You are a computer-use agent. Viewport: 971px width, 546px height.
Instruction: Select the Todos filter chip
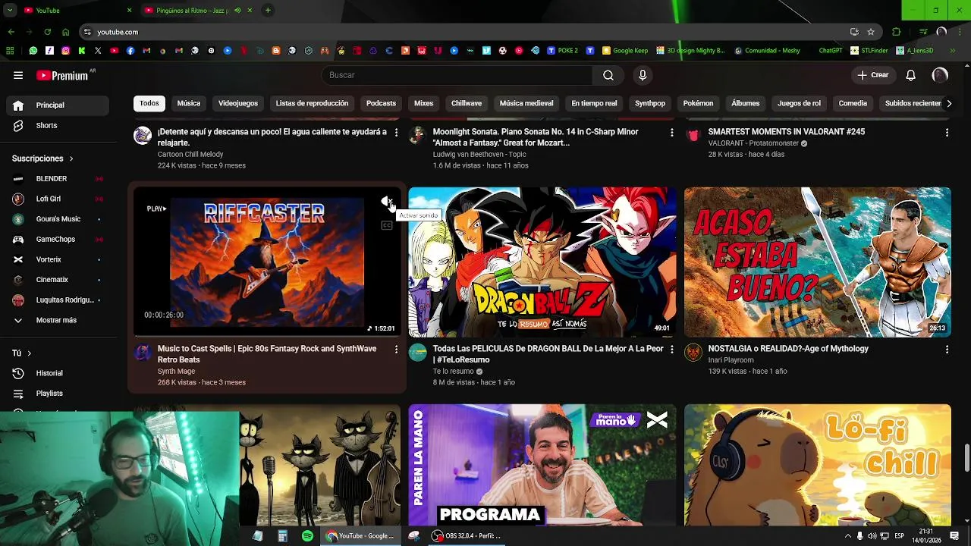click(149, 103)
